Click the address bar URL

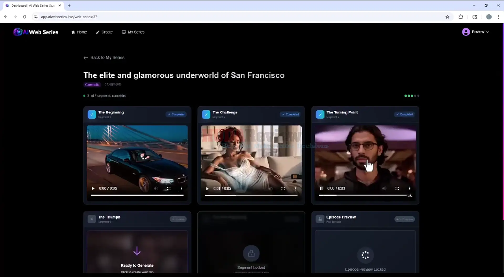(69, 17)
